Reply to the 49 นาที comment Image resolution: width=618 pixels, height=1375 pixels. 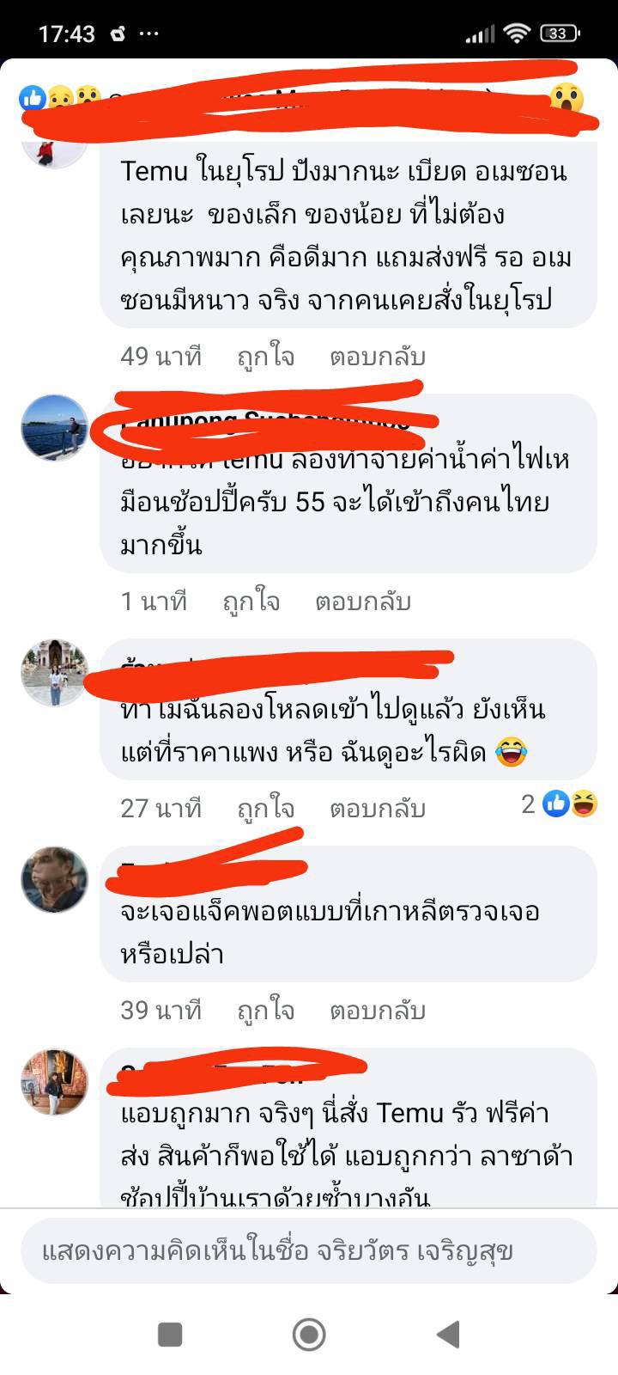point(378,356)
